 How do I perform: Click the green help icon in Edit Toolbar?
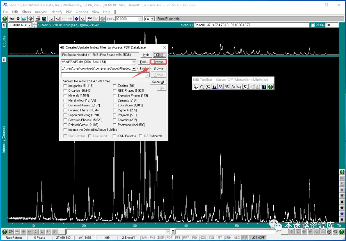tap(270, 87)
